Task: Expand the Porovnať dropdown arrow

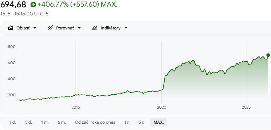Action: tap(79, 28)
